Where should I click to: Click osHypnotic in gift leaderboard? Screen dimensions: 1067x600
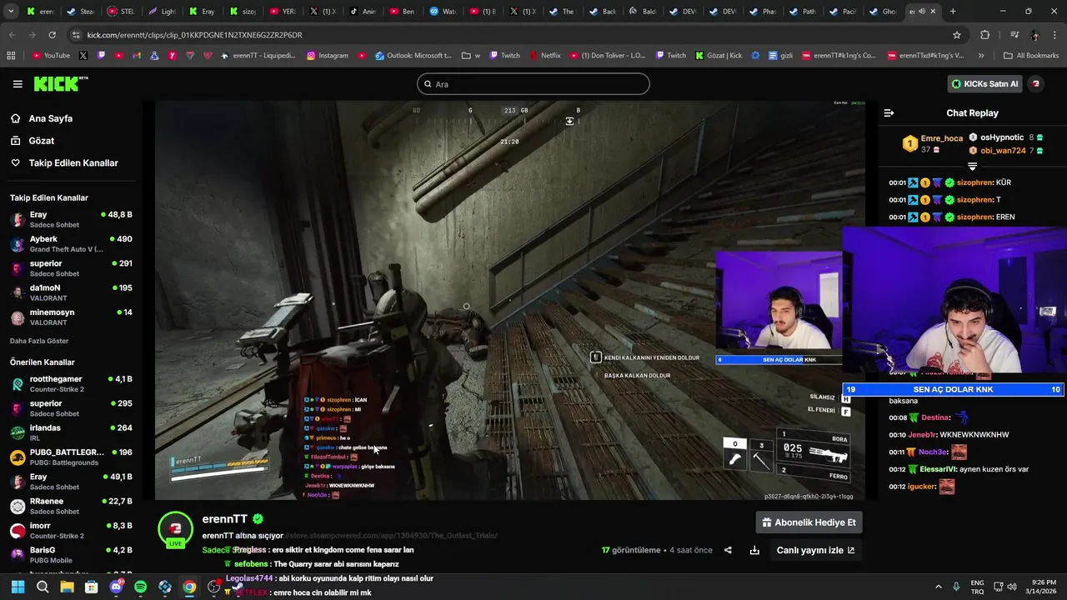click(1002, 137)
